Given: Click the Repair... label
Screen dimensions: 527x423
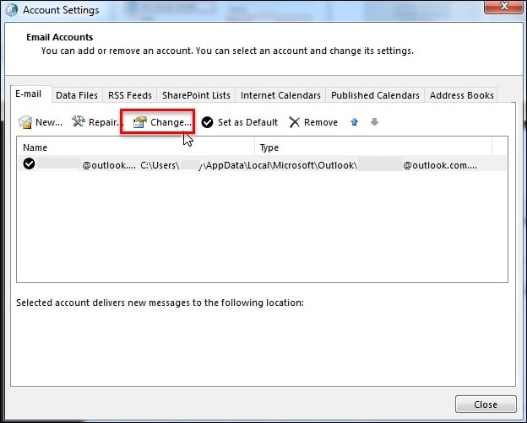Looking at the screenshot, I should [x=105, y=122].
